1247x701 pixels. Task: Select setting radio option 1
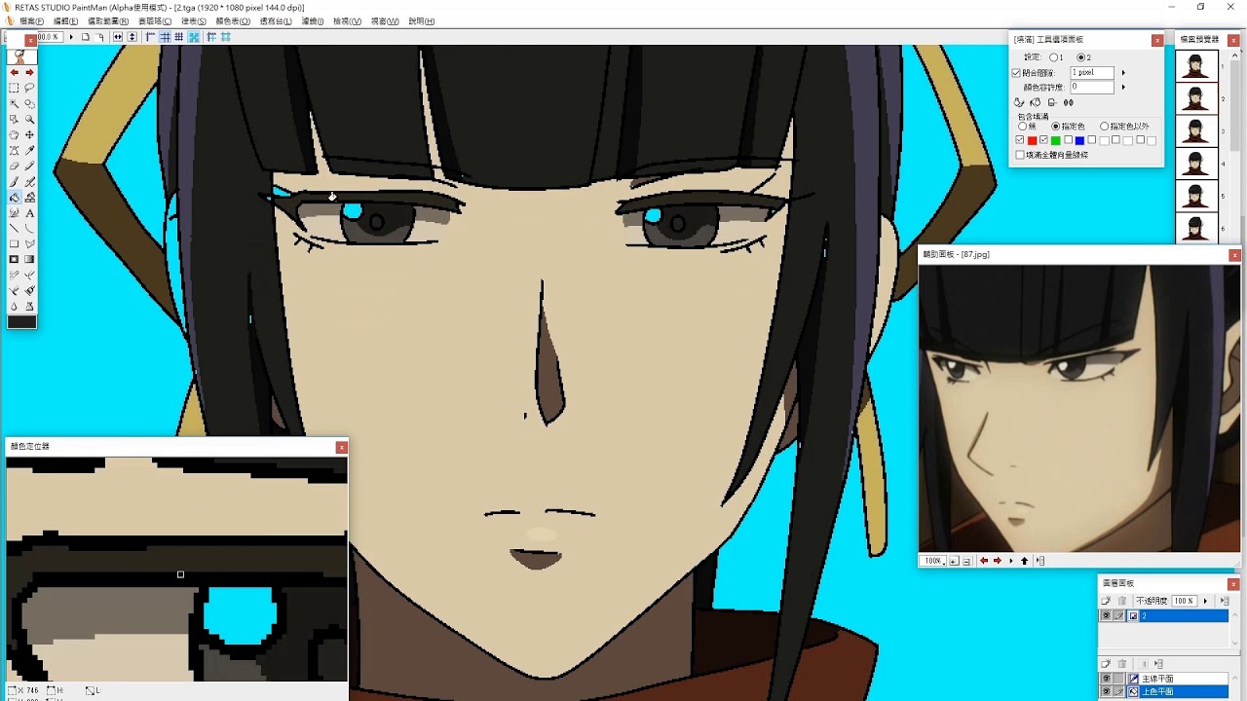click(1054, 57)
